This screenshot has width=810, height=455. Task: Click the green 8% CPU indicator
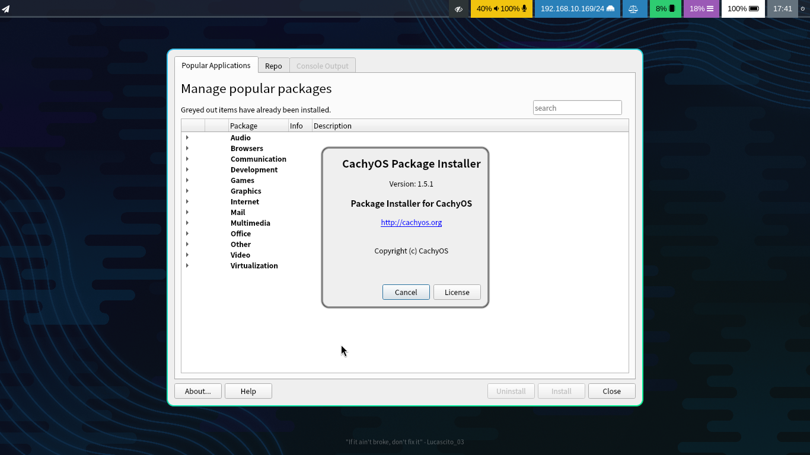665,9
